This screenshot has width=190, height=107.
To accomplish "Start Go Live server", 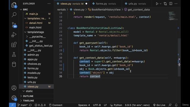I will (159, 105).
